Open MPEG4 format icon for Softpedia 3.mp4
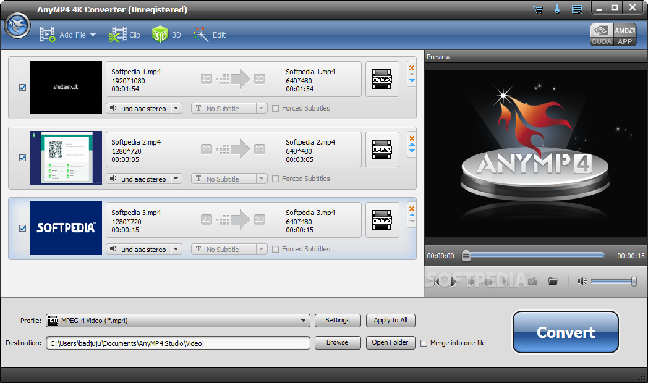648x383 pixels. [x=382, y=220]
